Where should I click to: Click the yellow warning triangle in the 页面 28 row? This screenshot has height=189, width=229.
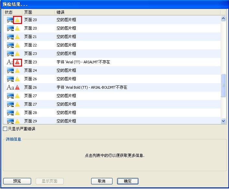(17, 113)
